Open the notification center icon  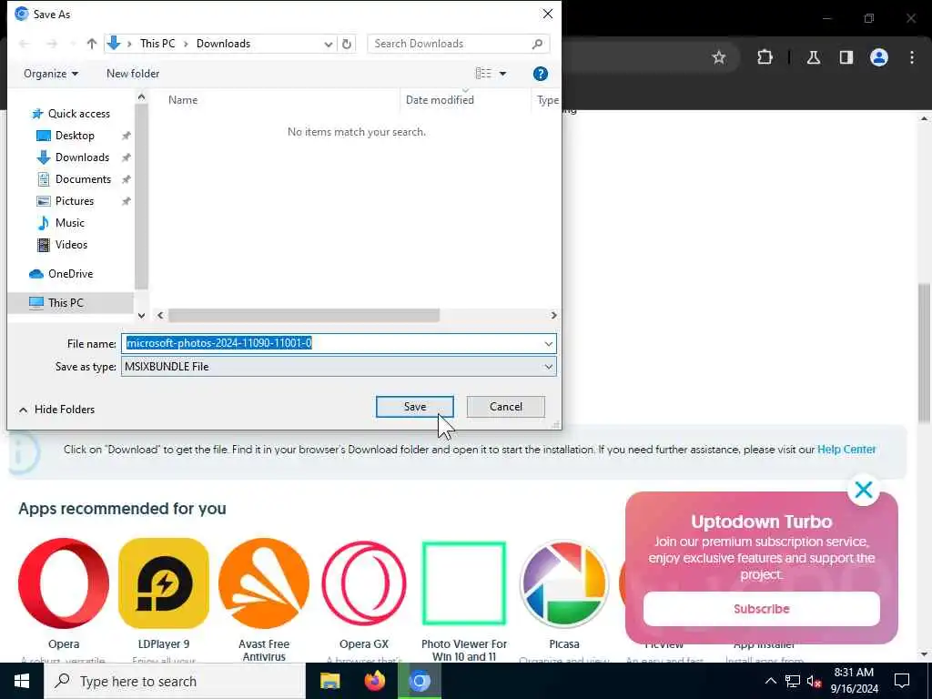pyautogui.click(x=902, y=681)
